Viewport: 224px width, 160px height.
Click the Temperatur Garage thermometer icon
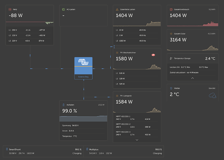[171, 58]
